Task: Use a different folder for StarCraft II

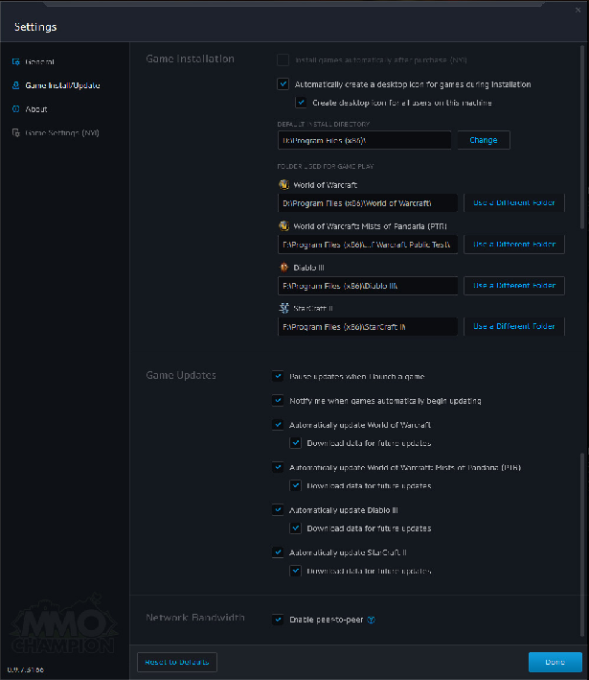Action: pos(514,326)
